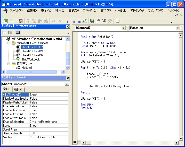Click the Redo arrow icon

(59, 21)
